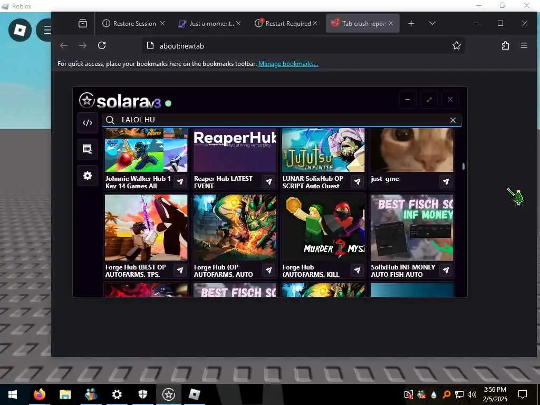Open the Jujutsu Infinite thumbnail

323,150
